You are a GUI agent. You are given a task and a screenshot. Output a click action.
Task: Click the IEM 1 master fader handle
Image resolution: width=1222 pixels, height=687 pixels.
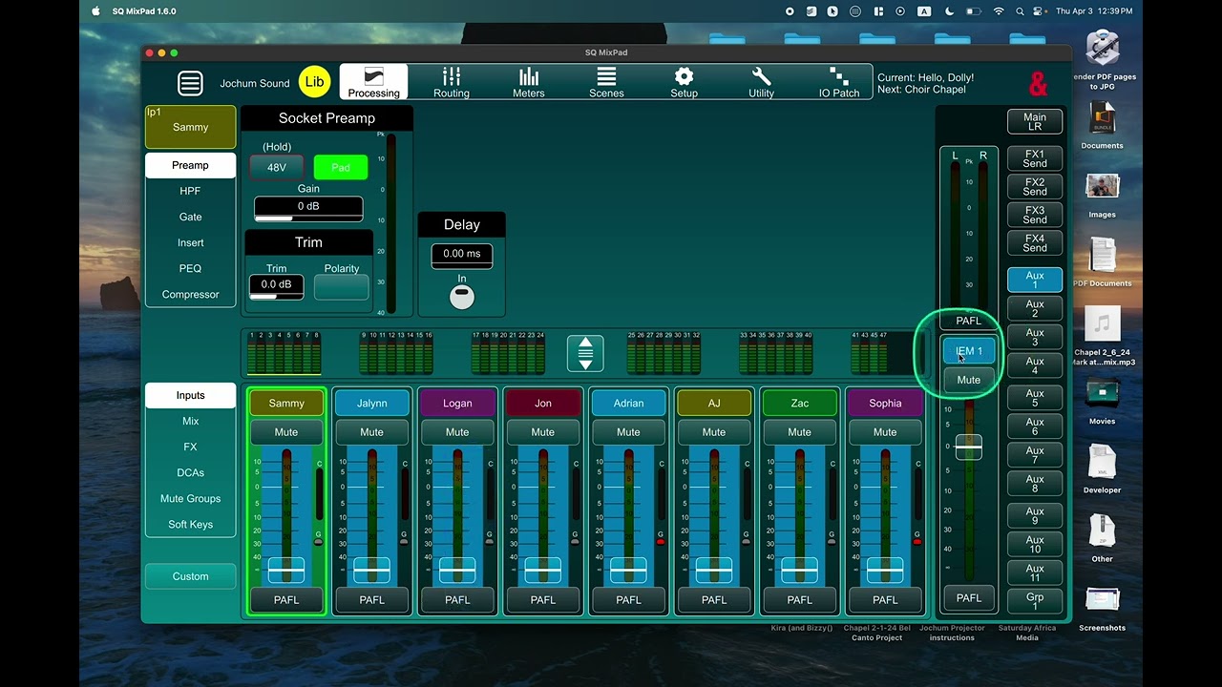[969, 447]
